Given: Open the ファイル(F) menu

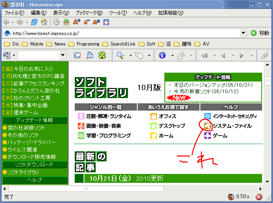Looking at the screenshot, I should pos(14,13).
